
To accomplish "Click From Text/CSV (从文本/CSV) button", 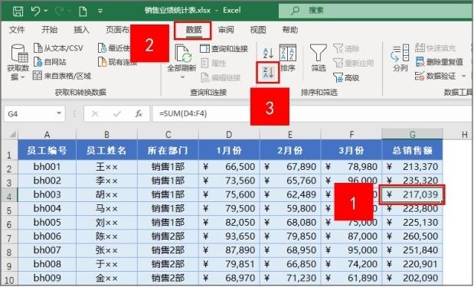I will 58,48.
